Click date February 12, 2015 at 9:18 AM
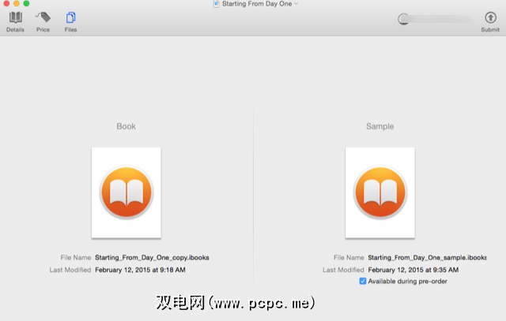The height and width of the screenshot is (321, 506). click(140, 270)
